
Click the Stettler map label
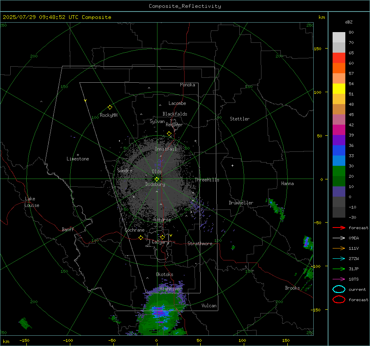240,119
